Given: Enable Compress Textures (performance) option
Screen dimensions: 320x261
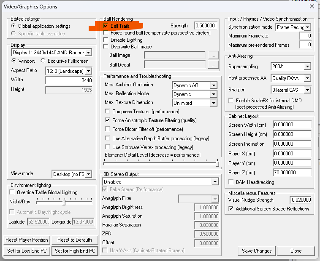Looking at the screenshot, I should pos(108,112).
